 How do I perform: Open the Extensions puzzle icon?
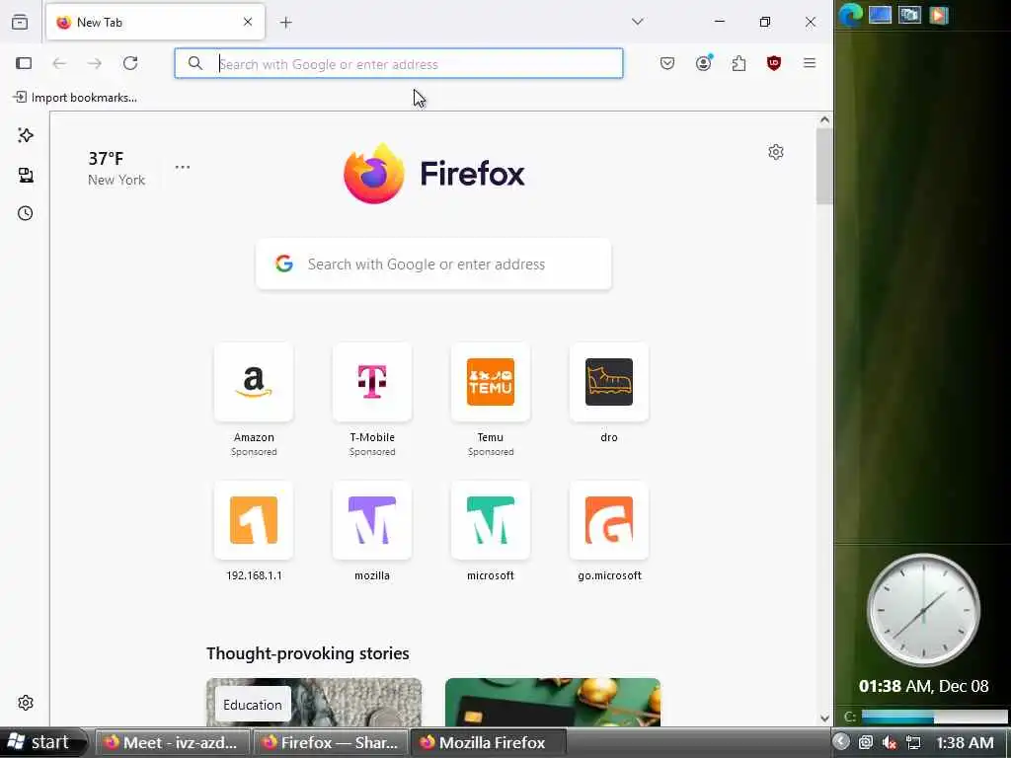click(739, 63)
